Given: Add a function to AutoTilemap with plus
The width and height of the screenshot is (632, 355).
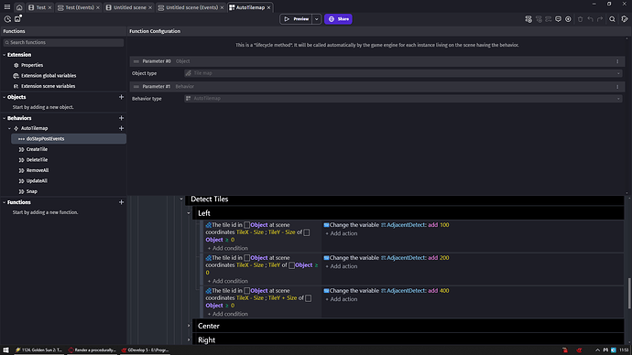Looking at the screenshot, I should 121,128.
